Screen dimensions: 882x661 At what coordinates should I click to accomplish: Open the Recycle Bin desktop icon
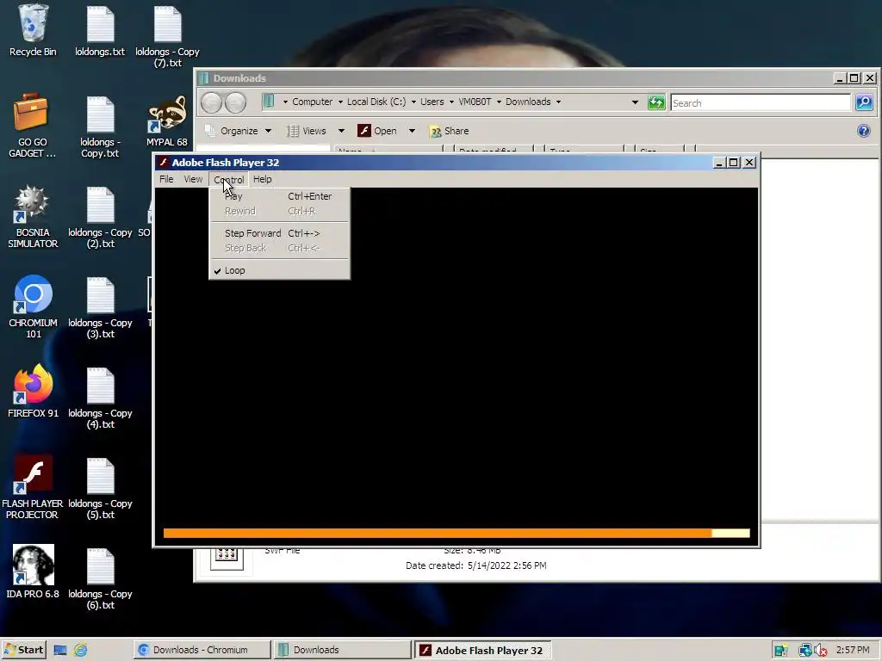pyautogui.click(x=33, y=31)
